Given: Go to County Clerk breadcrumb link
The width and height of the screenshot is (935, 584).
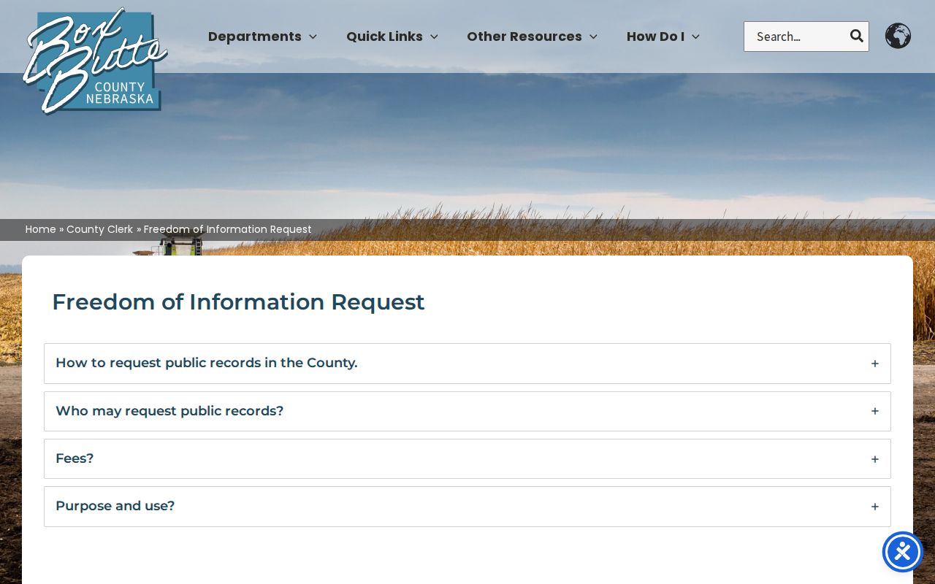Looking at the screenshot, I should (x=99, y=229).
